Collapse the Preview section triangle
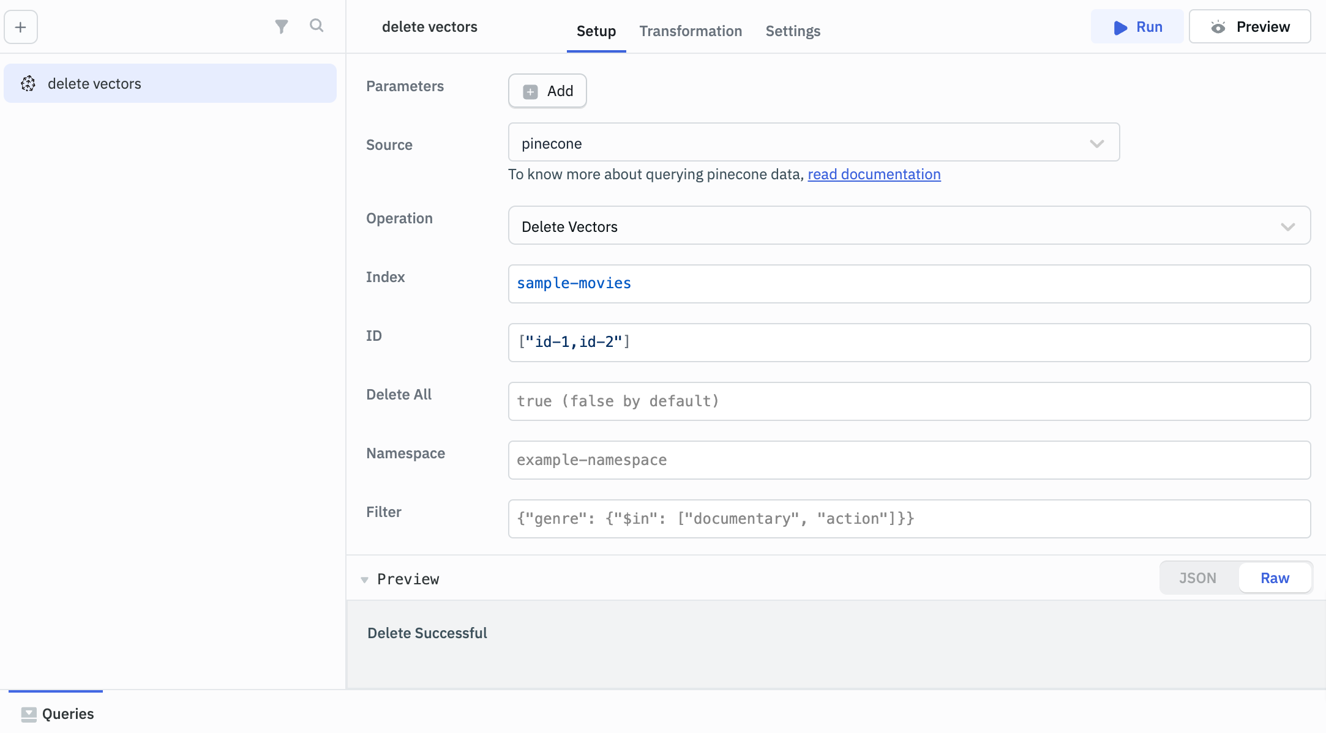This screenshot has height=733, width=1326. (x=365, y=579)
